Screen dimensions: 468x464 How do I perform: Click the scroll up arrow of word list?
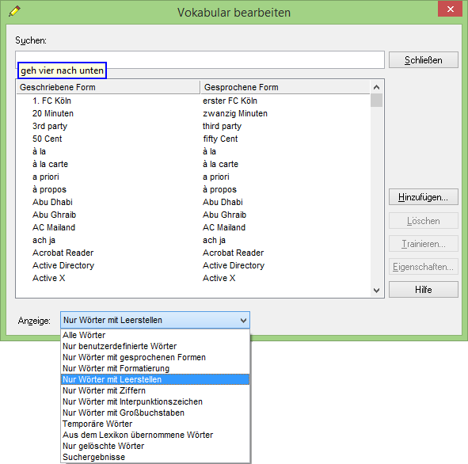[x=376, y=87]
